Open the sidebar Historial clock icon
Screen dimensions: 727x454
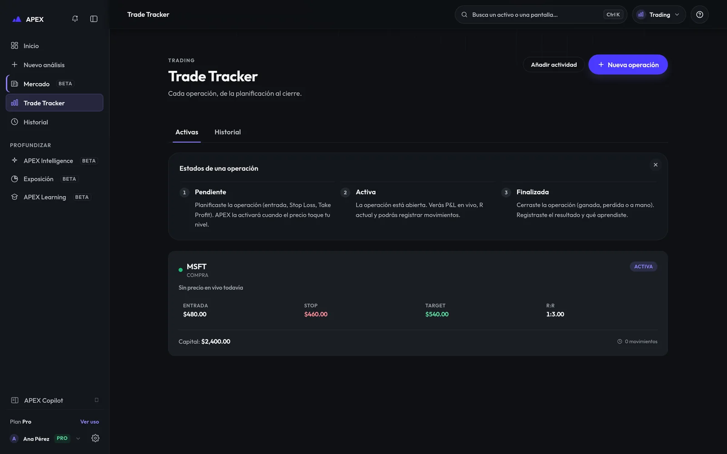(15, 122)
